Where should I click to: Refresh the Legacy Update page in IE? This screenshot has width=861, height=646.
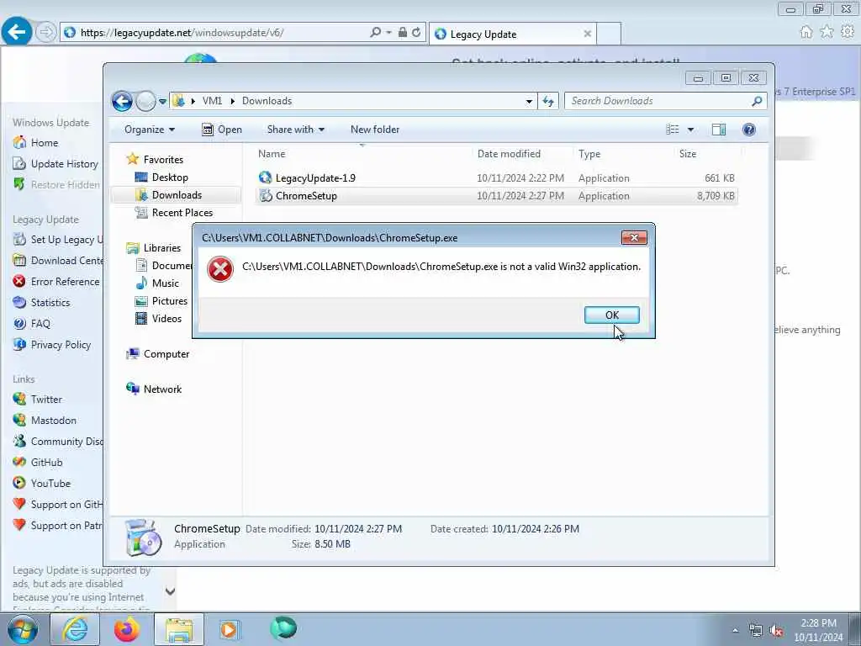pos(416,33)
